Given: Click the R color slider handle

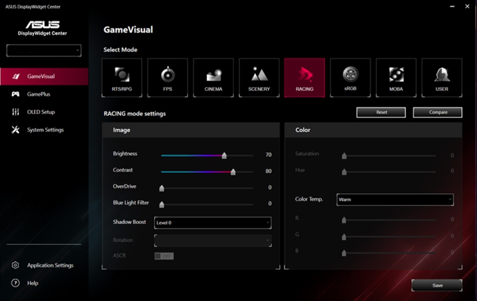Looking at the screenshot, I should pyautogui.click(x=344, y=220).
